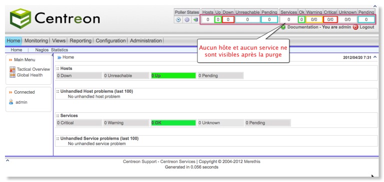Click the '0 Critical' services bar
The image size is (384, 182).
[79, 123]
